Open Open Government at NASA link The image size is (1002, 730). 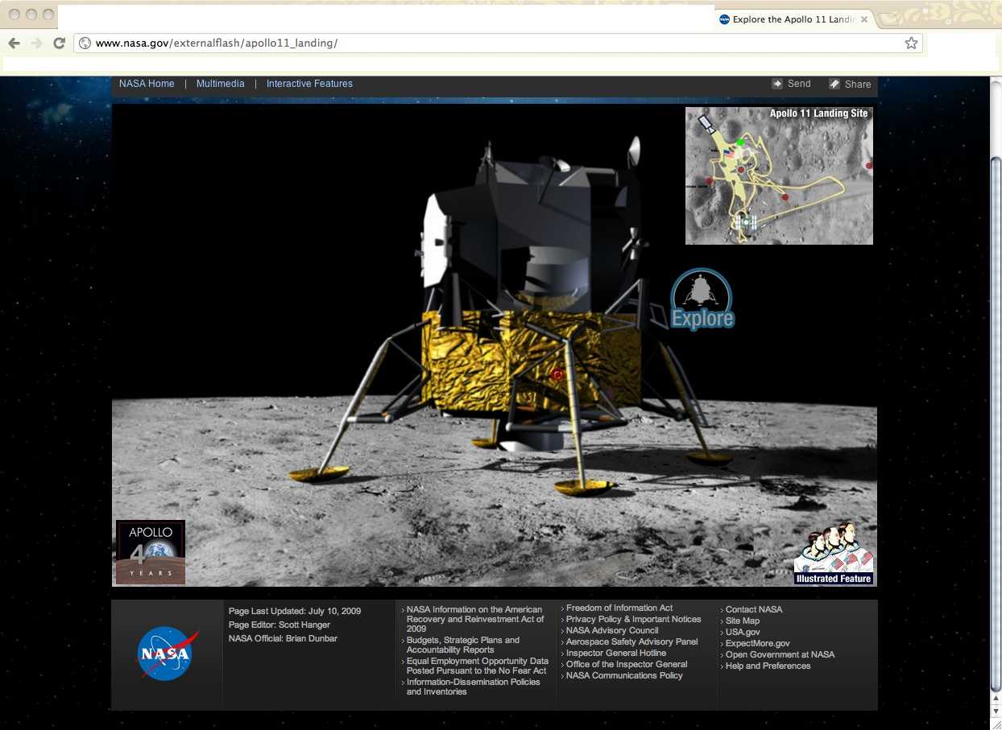coord(780,654)
